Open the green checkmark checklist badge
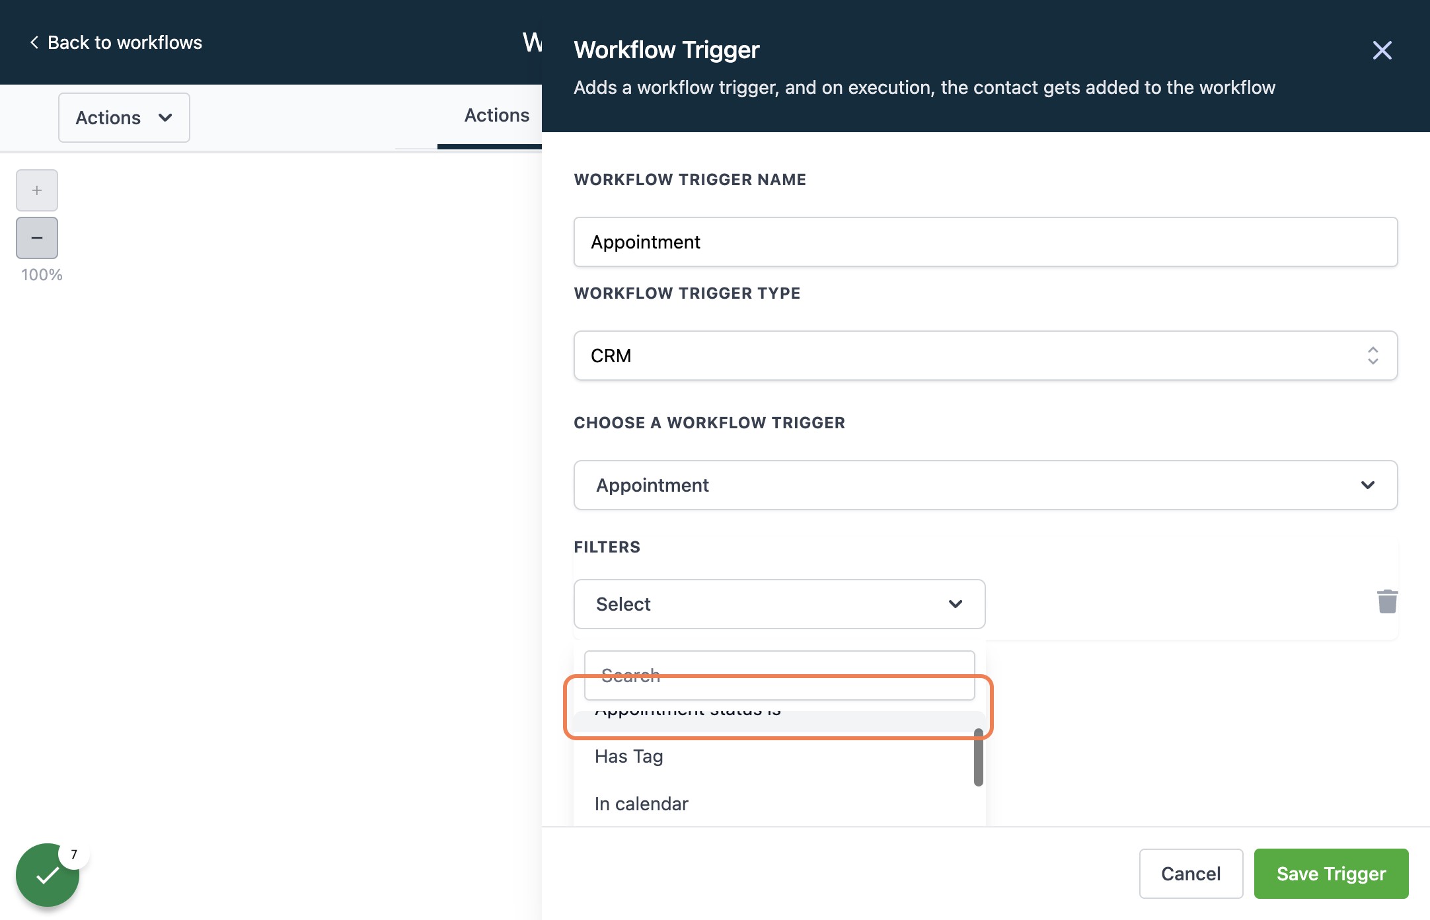 tap(48, 875)
